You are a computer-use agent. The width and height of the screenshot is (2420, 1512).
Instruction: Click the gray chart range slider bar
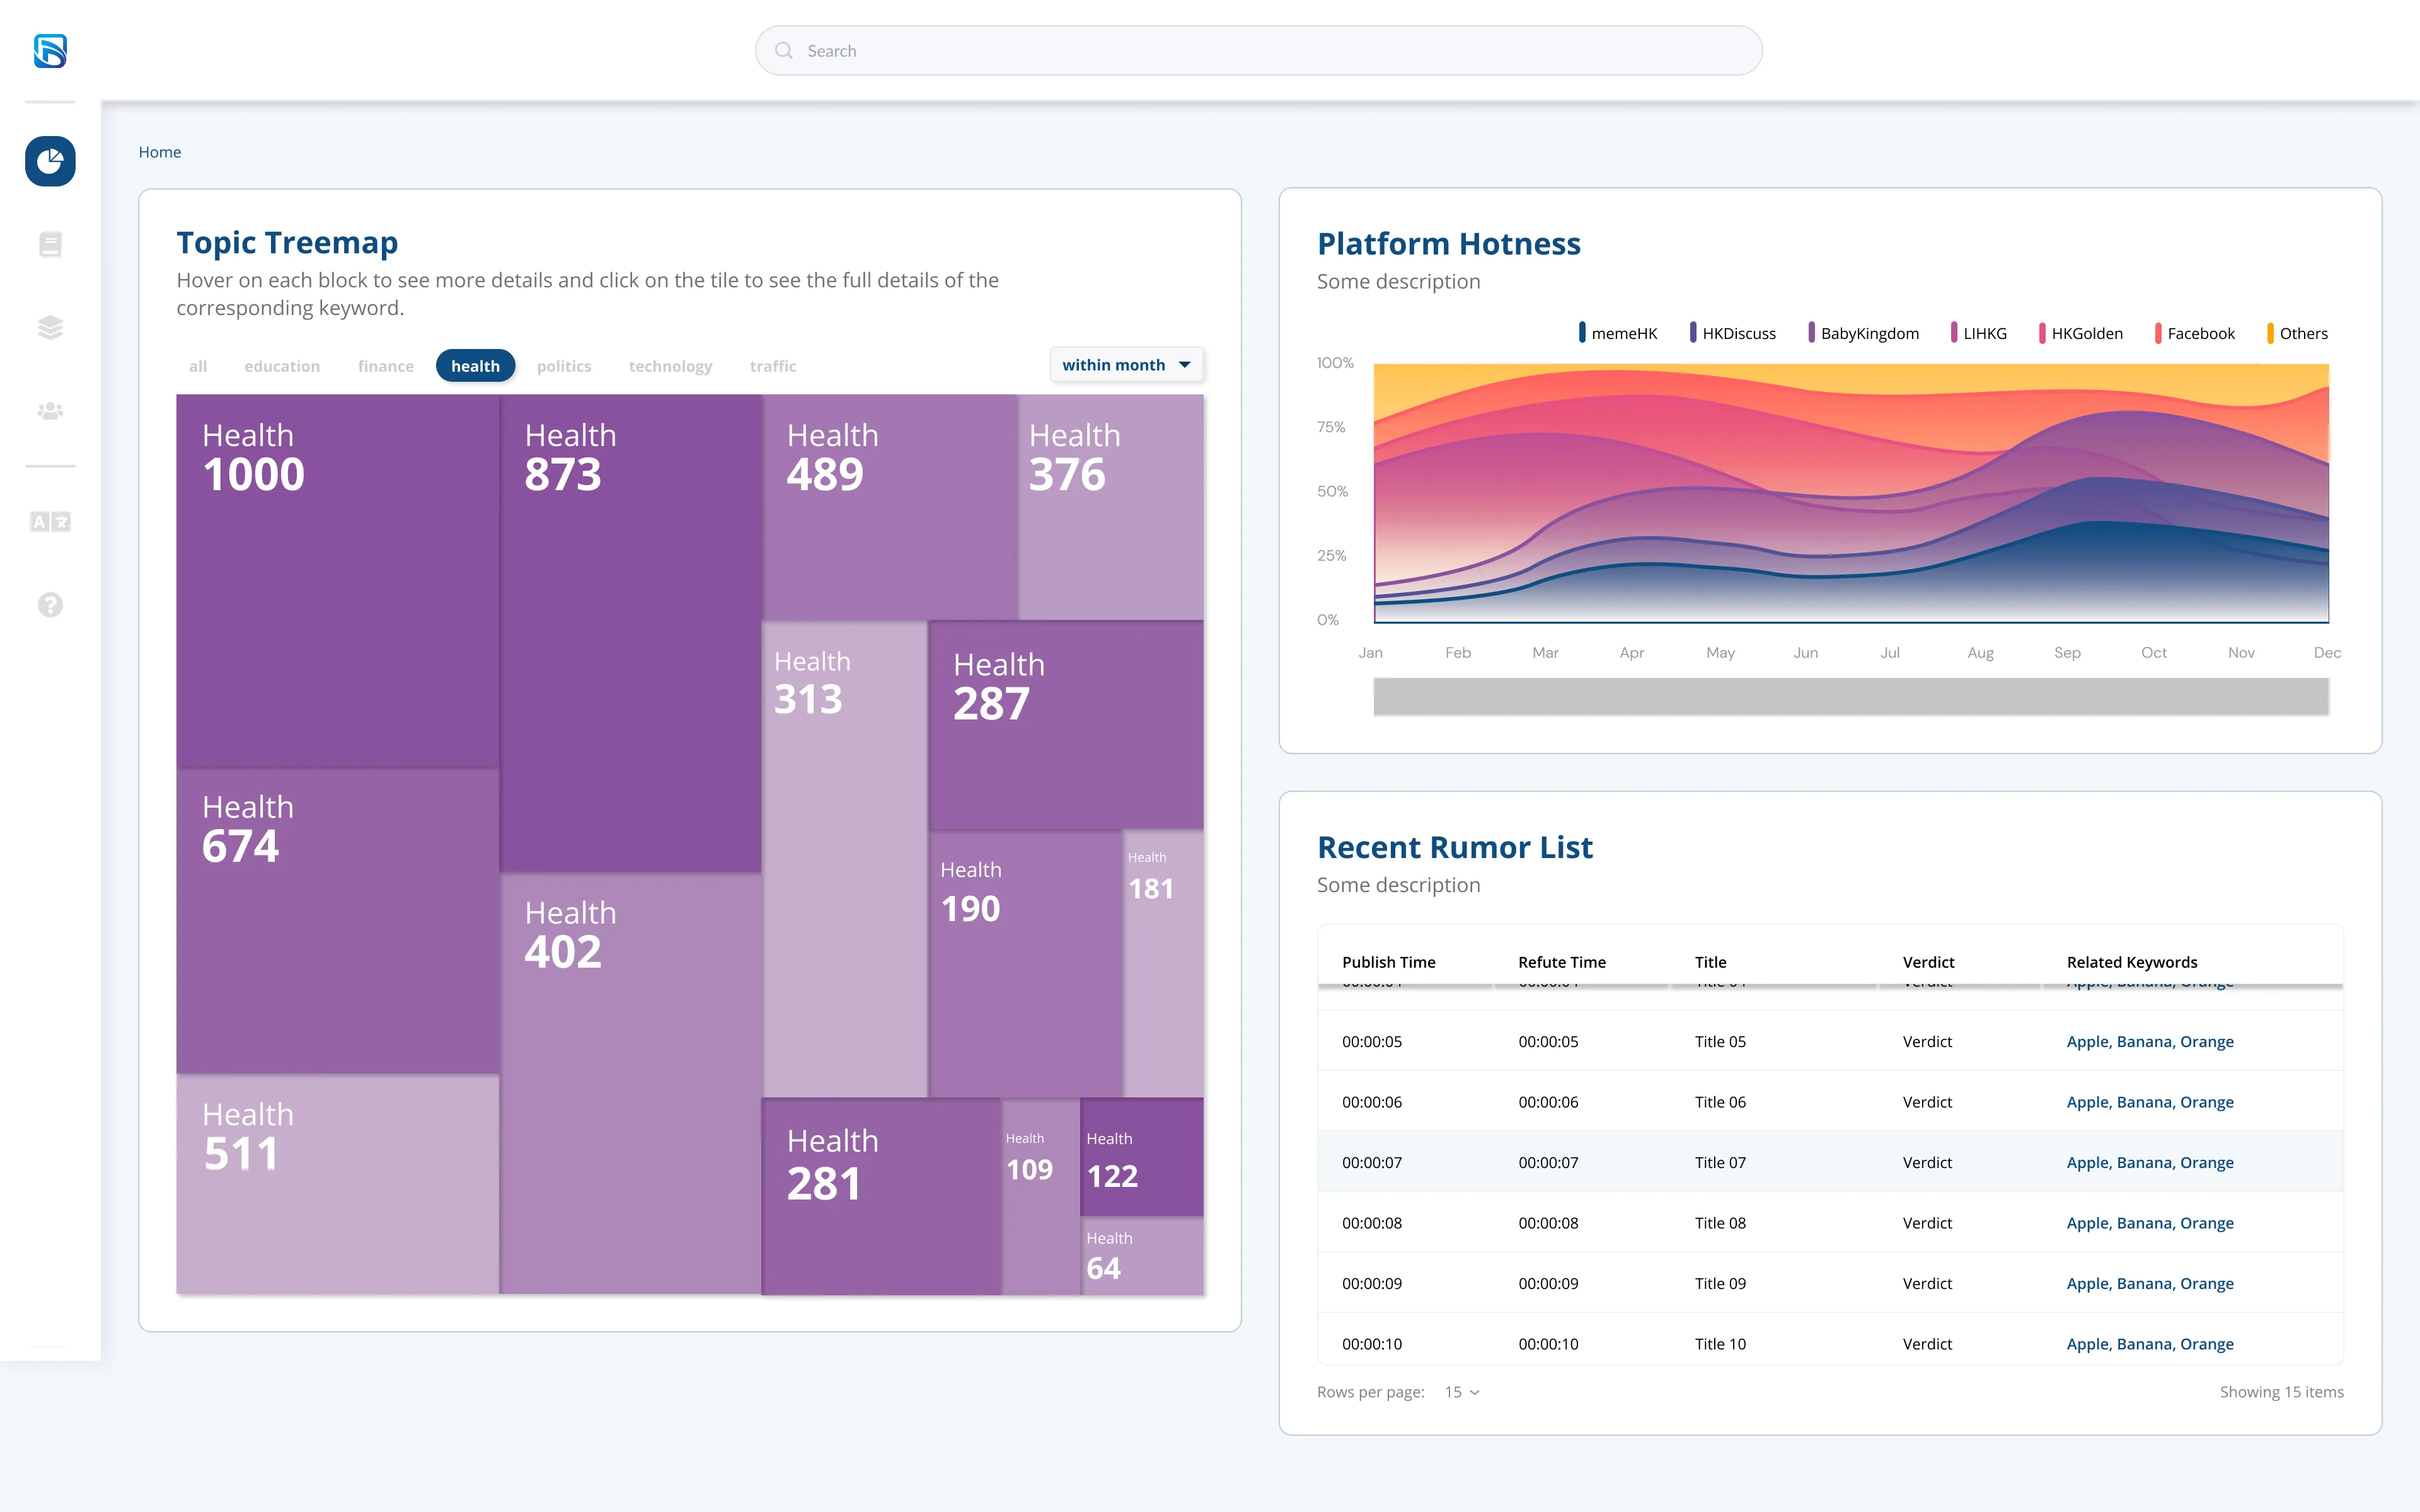[1851, 696]
